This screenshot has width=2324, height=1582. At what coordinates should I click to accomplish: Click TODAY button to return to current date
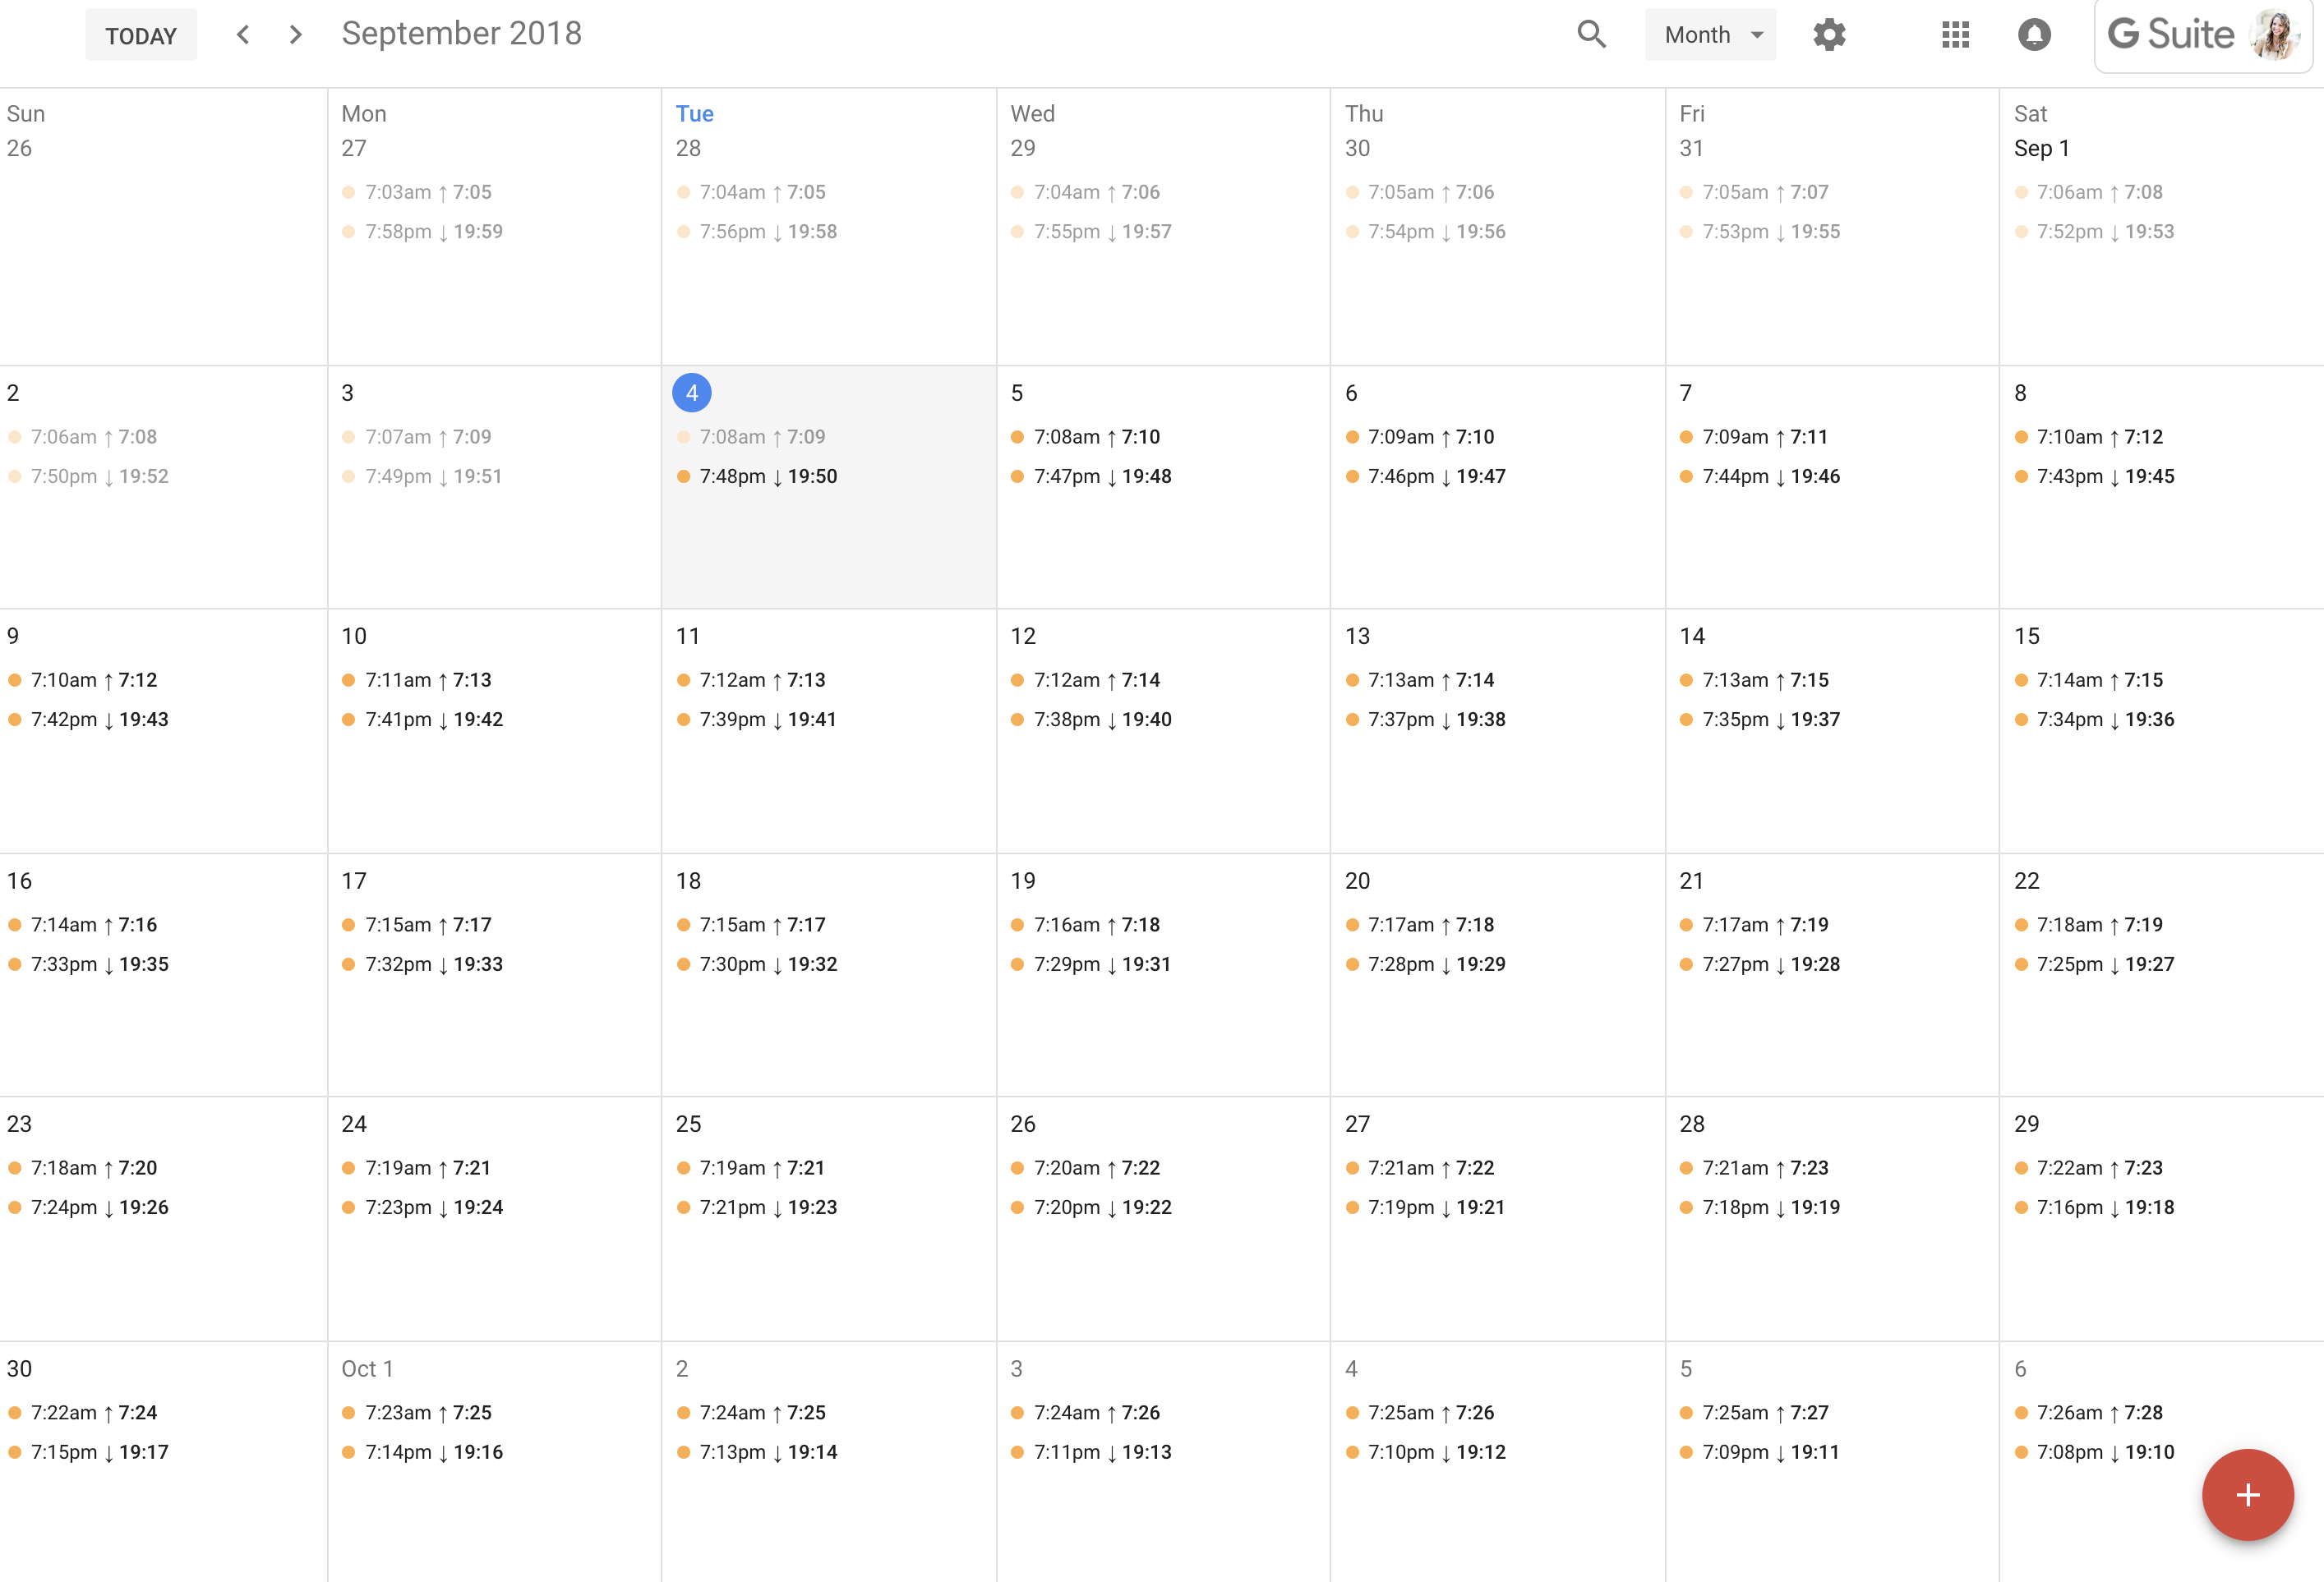(141, 35)
